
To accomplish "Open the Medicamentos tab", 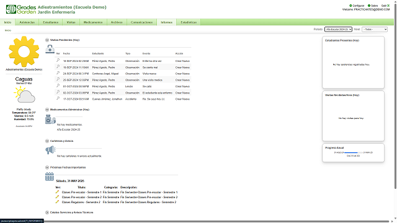I will coord(93,22).
